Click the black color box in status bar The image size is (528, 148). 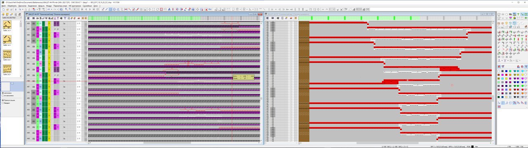[x=472, y=146]
